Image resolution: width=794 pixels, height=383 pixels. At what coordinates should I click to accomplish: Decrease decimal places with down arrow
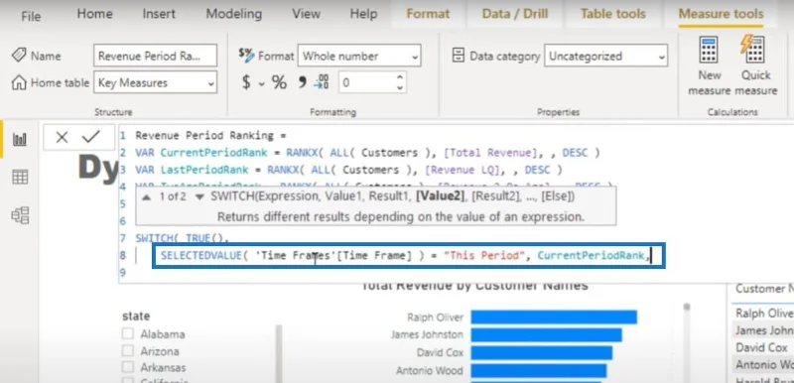coord(400,87)
